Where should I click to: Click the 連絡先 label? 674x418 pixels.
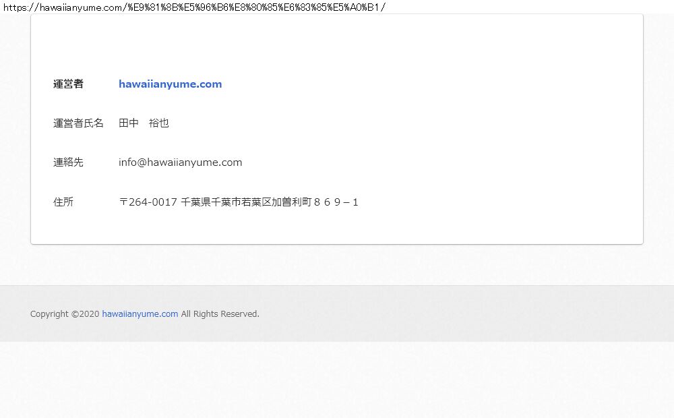point(68,162)
